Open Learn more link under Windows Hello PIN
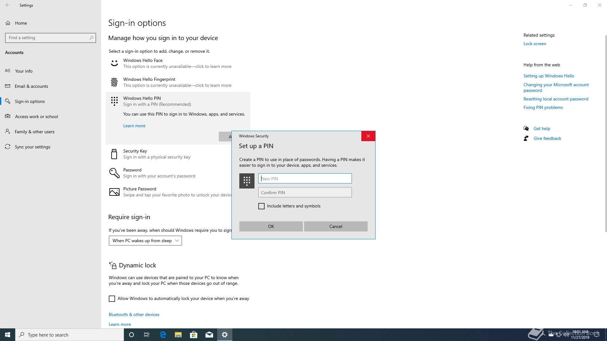 tap(134, 126)
